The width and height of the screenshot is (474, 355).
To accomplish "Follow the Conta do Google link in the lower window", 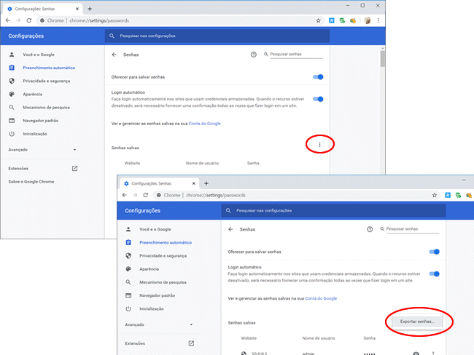I will click(x=321, y=298).
